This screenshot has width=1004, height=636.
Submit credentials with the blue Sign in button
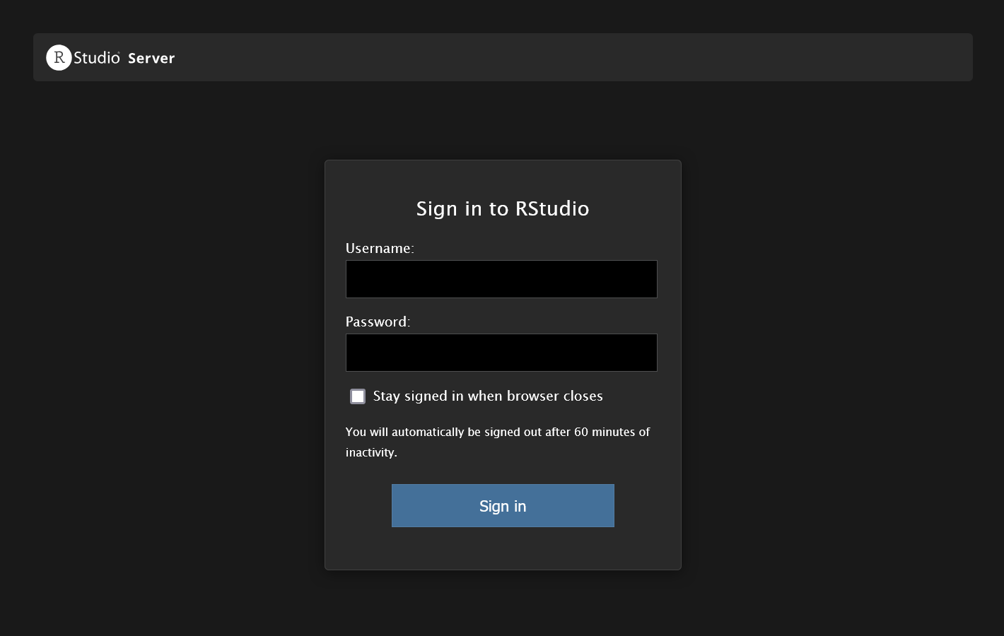pos(503,505)
